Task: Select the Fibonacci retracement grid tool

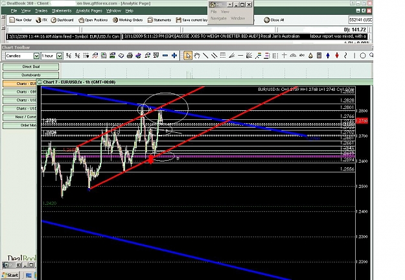Action: (223, 56)
